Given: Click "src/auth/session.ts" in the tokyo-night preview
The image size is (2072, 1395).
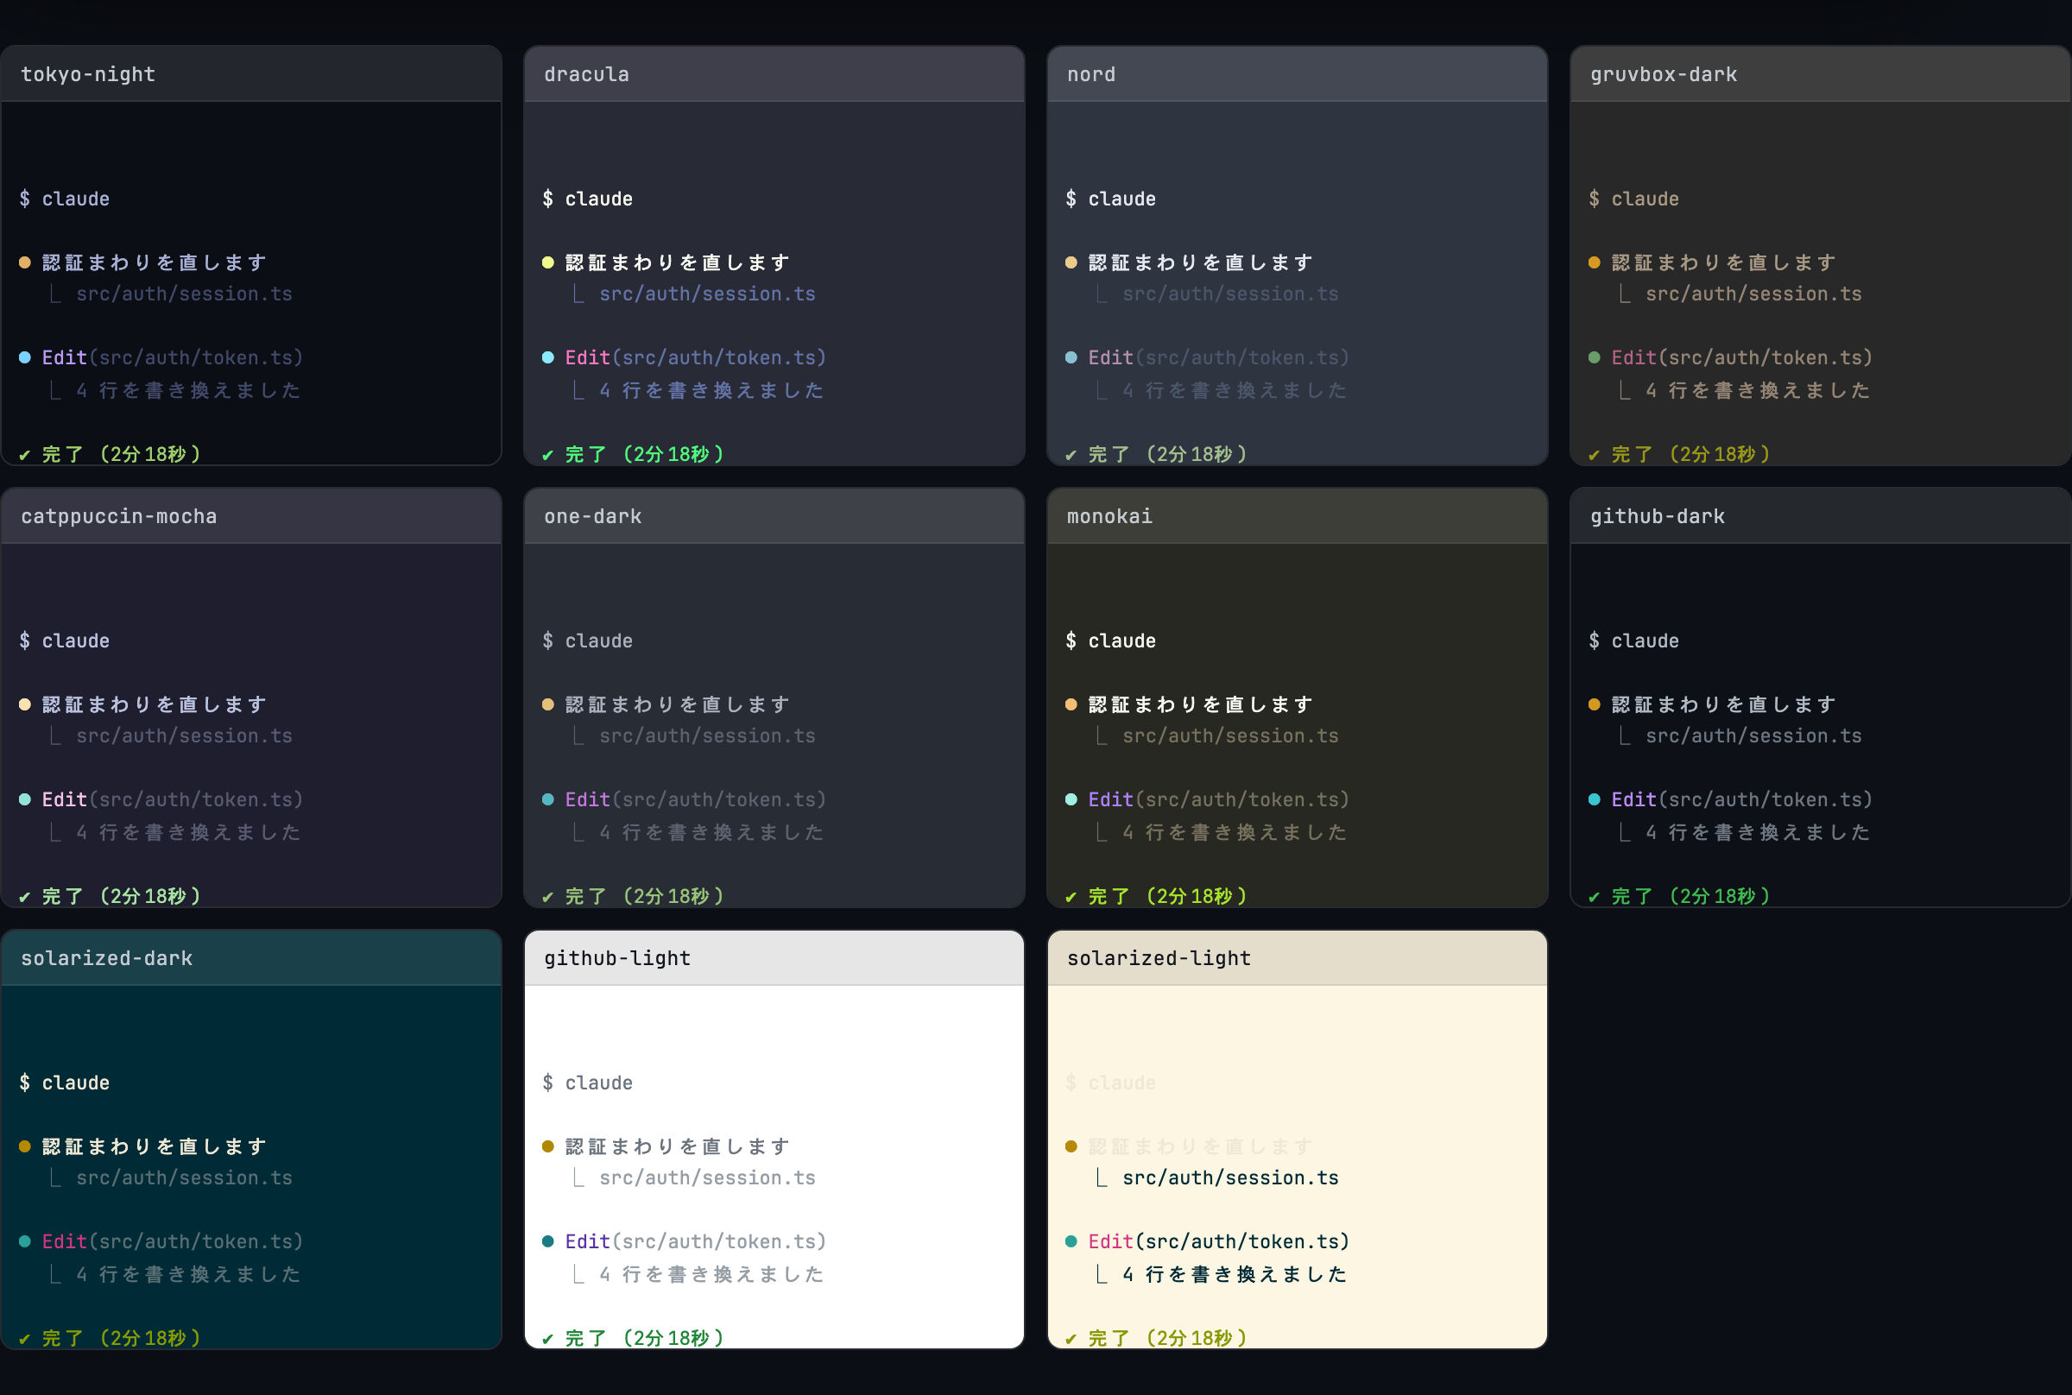Looking at the screenshot, I should point(184,294).
